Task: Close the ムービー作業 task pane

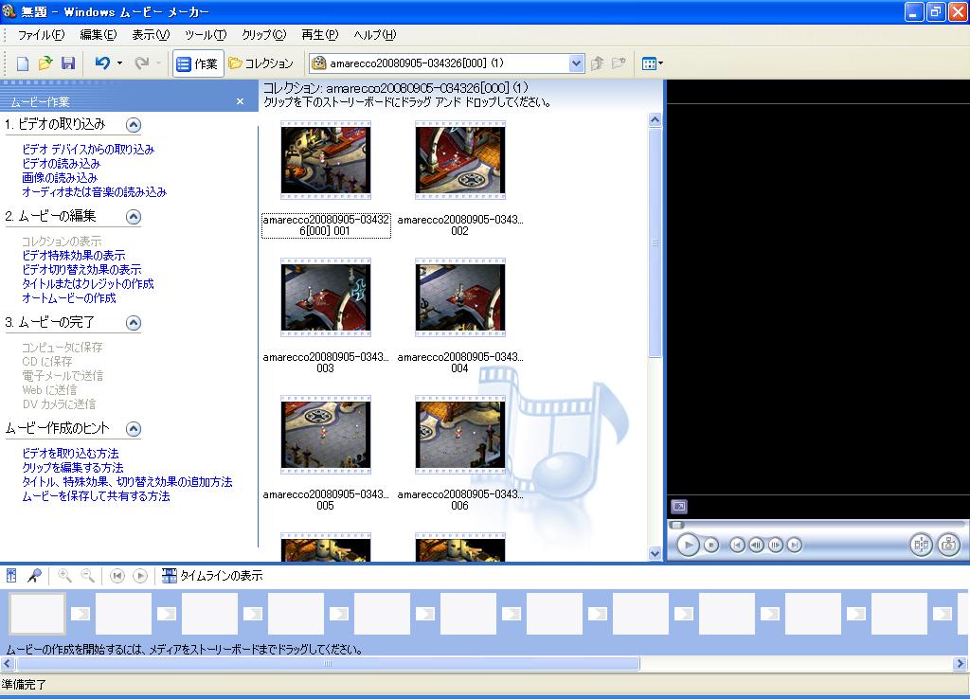Action: pyautogui.click(x=240, y=101)
